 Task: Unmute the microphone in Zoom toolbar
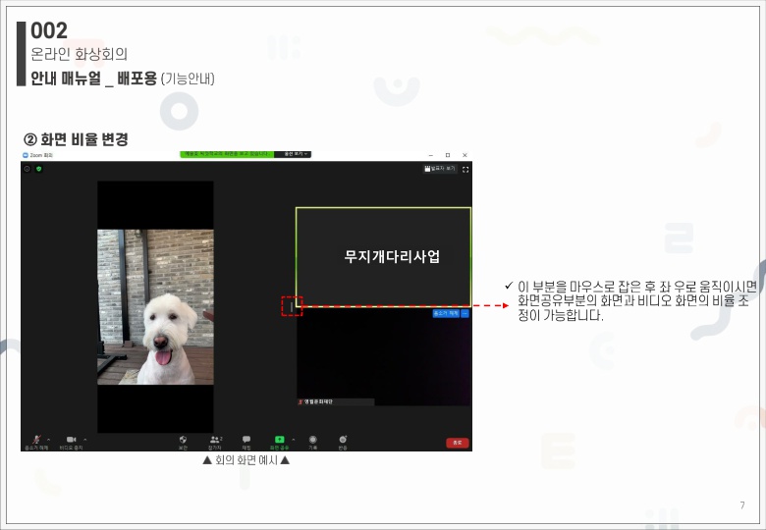(36, 441)
